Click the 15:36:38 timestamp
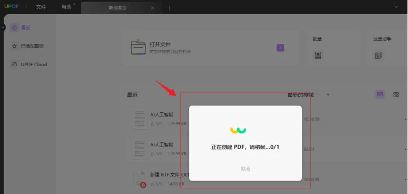This screenshot has width=408, height=194. click(312, 119)
